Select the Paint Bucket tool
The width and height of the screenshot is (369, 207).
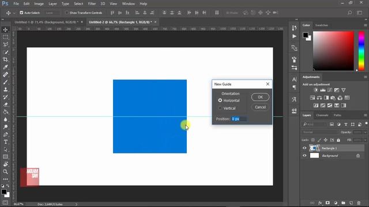coord(5,112)
